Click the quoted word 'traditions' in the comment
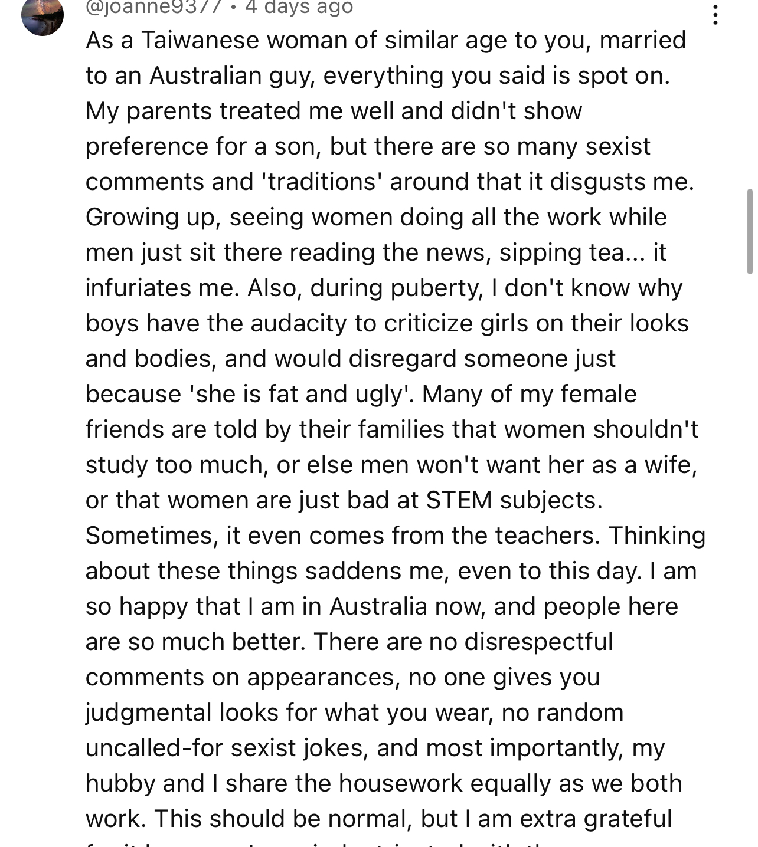Viewport: 758px width, 847px height. [x=322, y=182]
